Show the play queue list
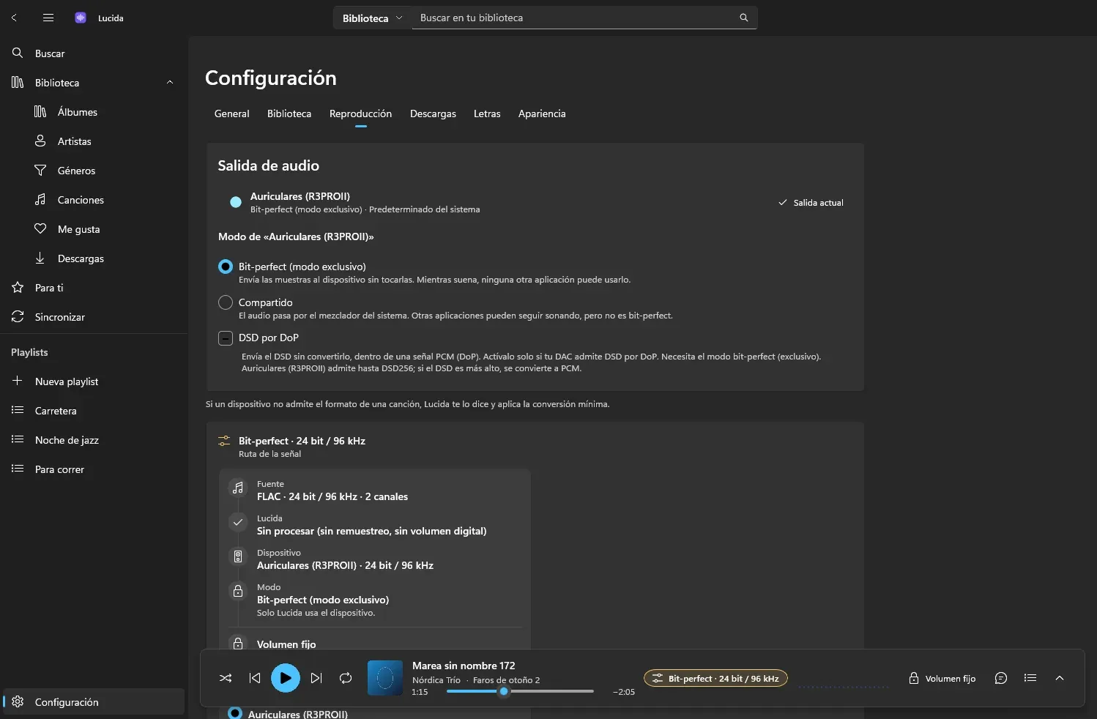 coord(1030,678)
